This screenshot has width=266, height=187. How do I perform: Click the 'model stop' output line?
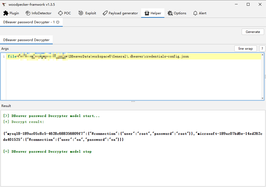click(x=47, y=151)
